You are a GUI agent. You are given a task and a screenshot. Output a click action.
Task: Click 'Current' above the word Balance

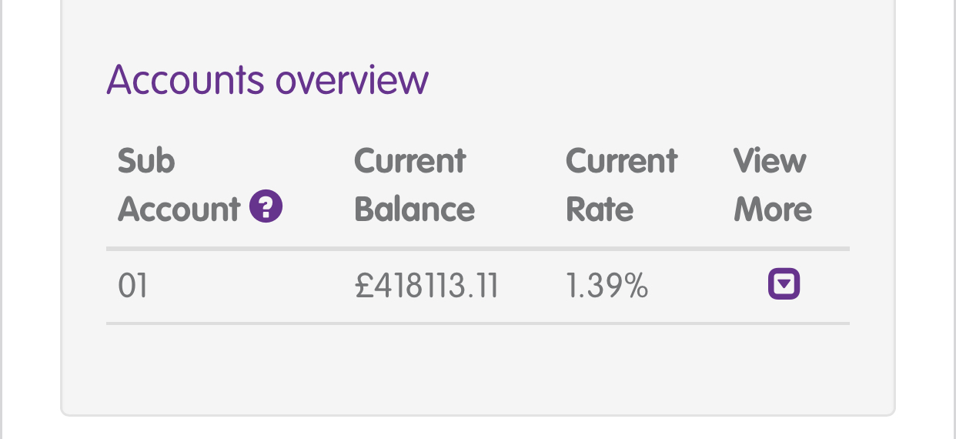pos(410,161)
